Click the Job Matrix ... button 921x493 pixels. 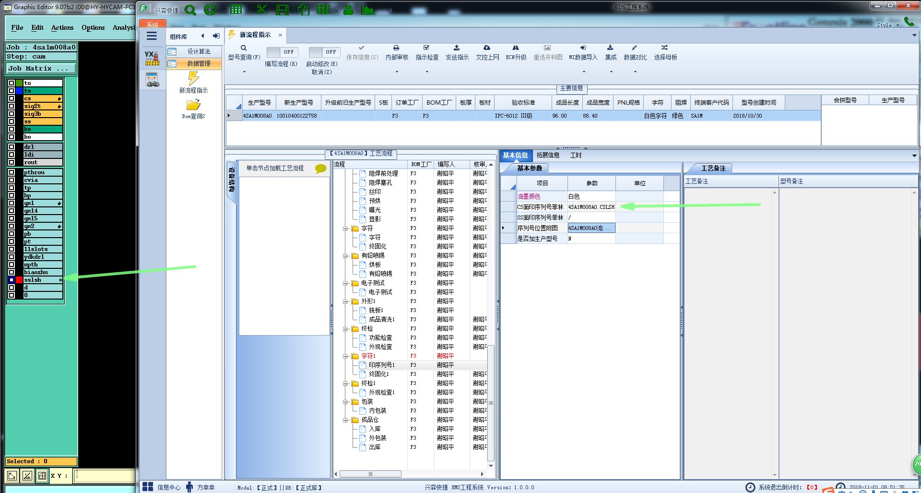coord(41,69)
